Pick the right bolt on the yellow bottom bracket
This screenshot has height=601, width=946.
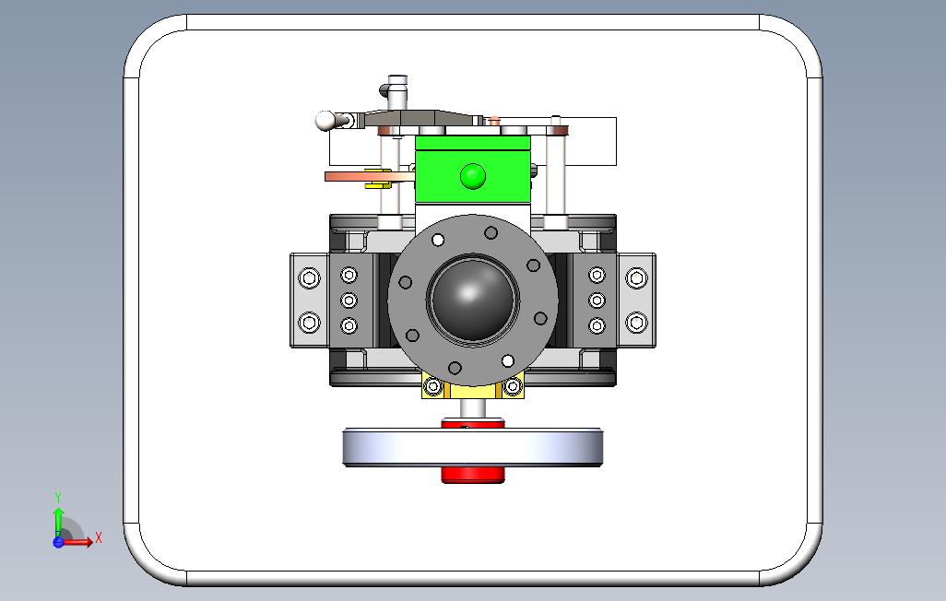514,386
